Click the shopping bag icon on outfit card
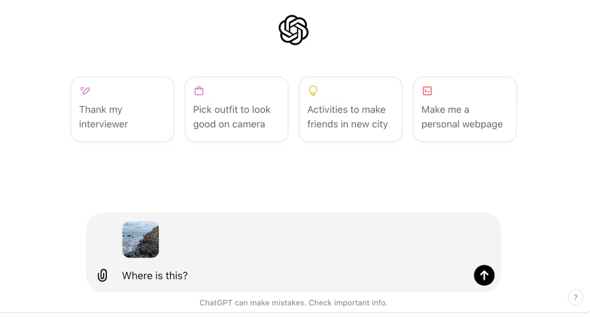 point(199,91)
